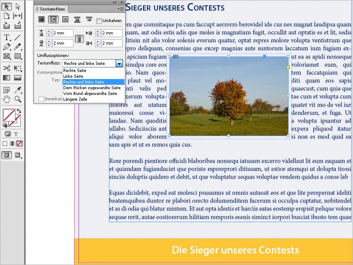This screenshot has height=265, width=353.
Task: Select the Eyedropper tool
Action: click(x=18, y=90)
